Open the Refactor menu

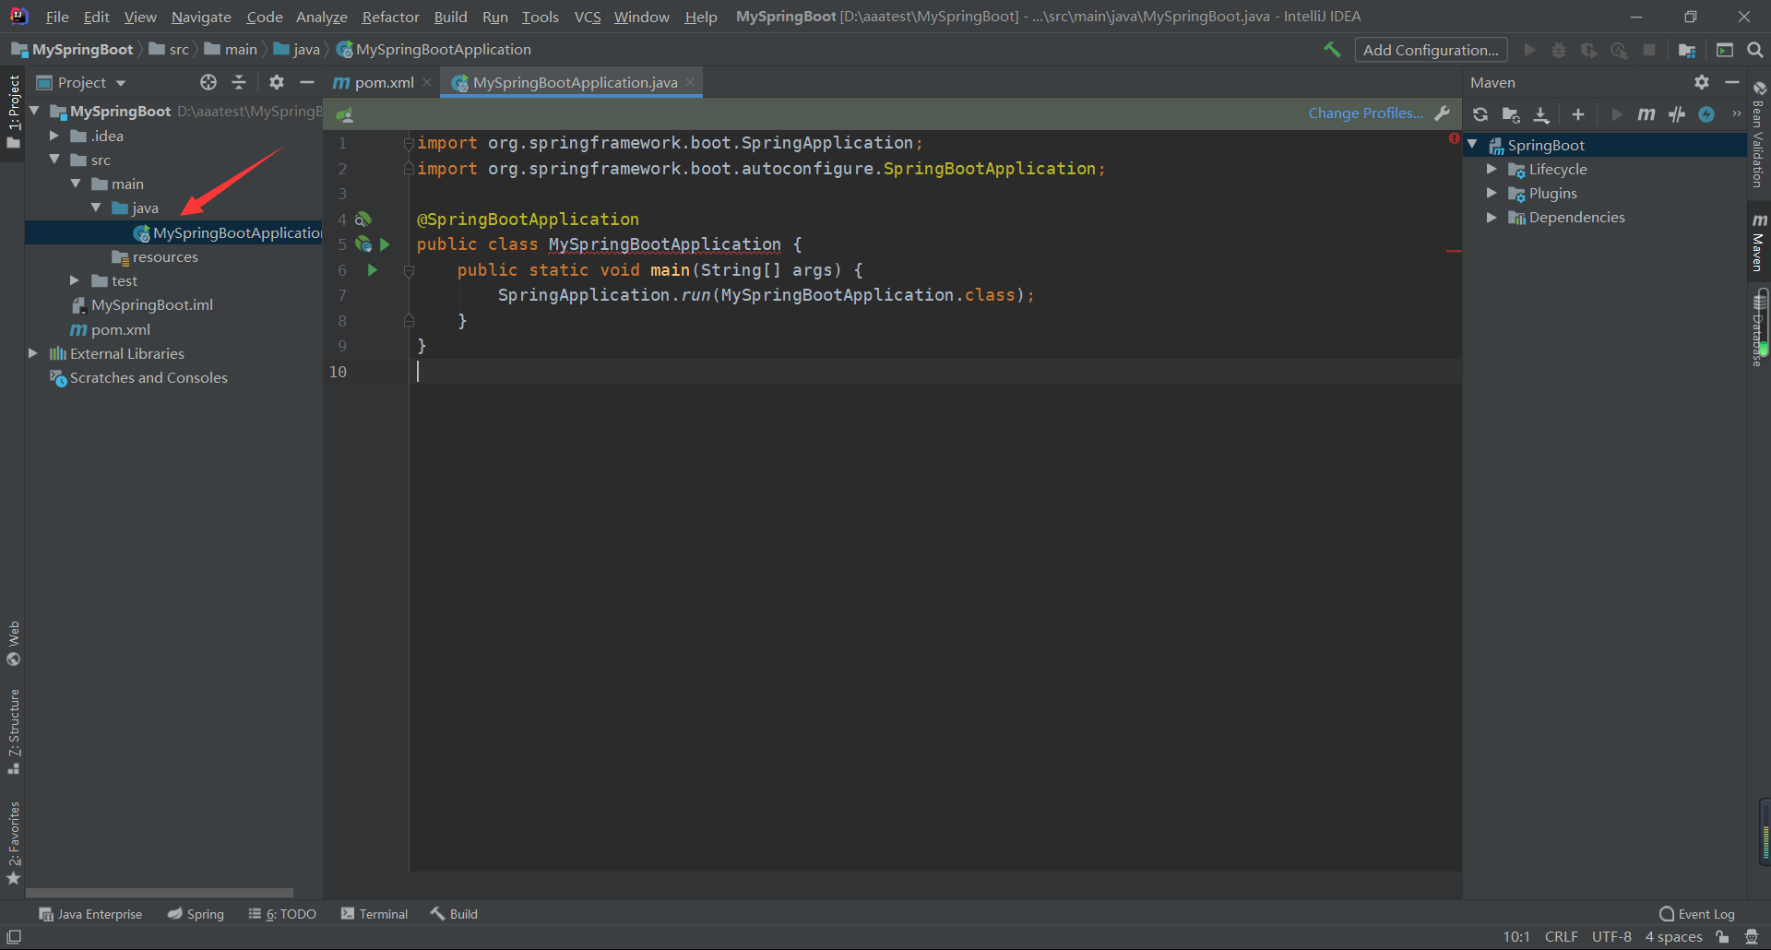pos(390,17)
